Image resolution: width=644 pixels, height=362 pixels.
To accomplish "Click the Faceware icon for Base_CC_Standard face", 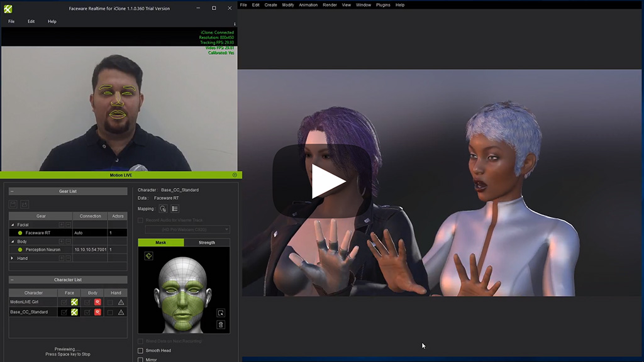I will point(74,312).
